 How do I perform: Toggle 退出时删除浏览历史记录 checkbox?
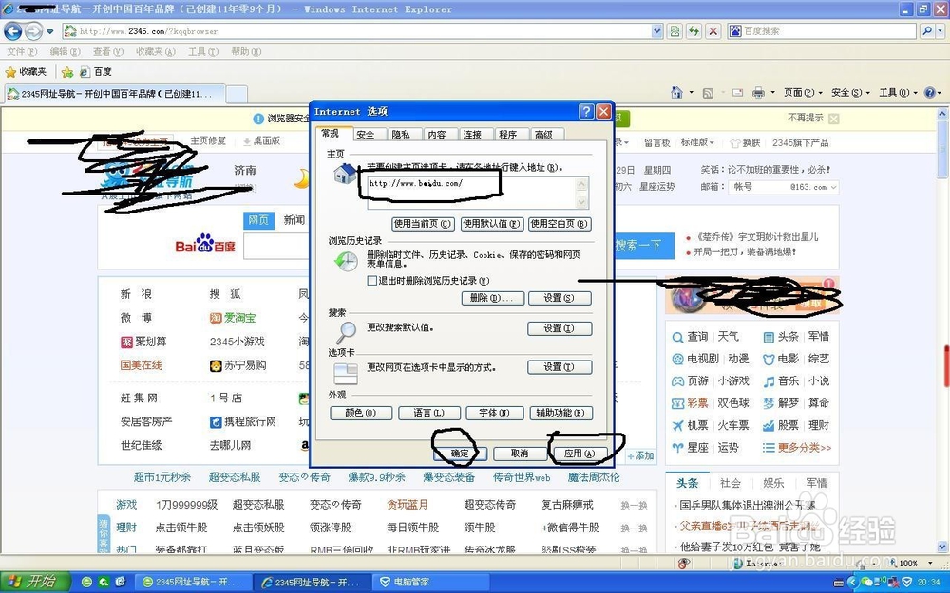point(372,281)
